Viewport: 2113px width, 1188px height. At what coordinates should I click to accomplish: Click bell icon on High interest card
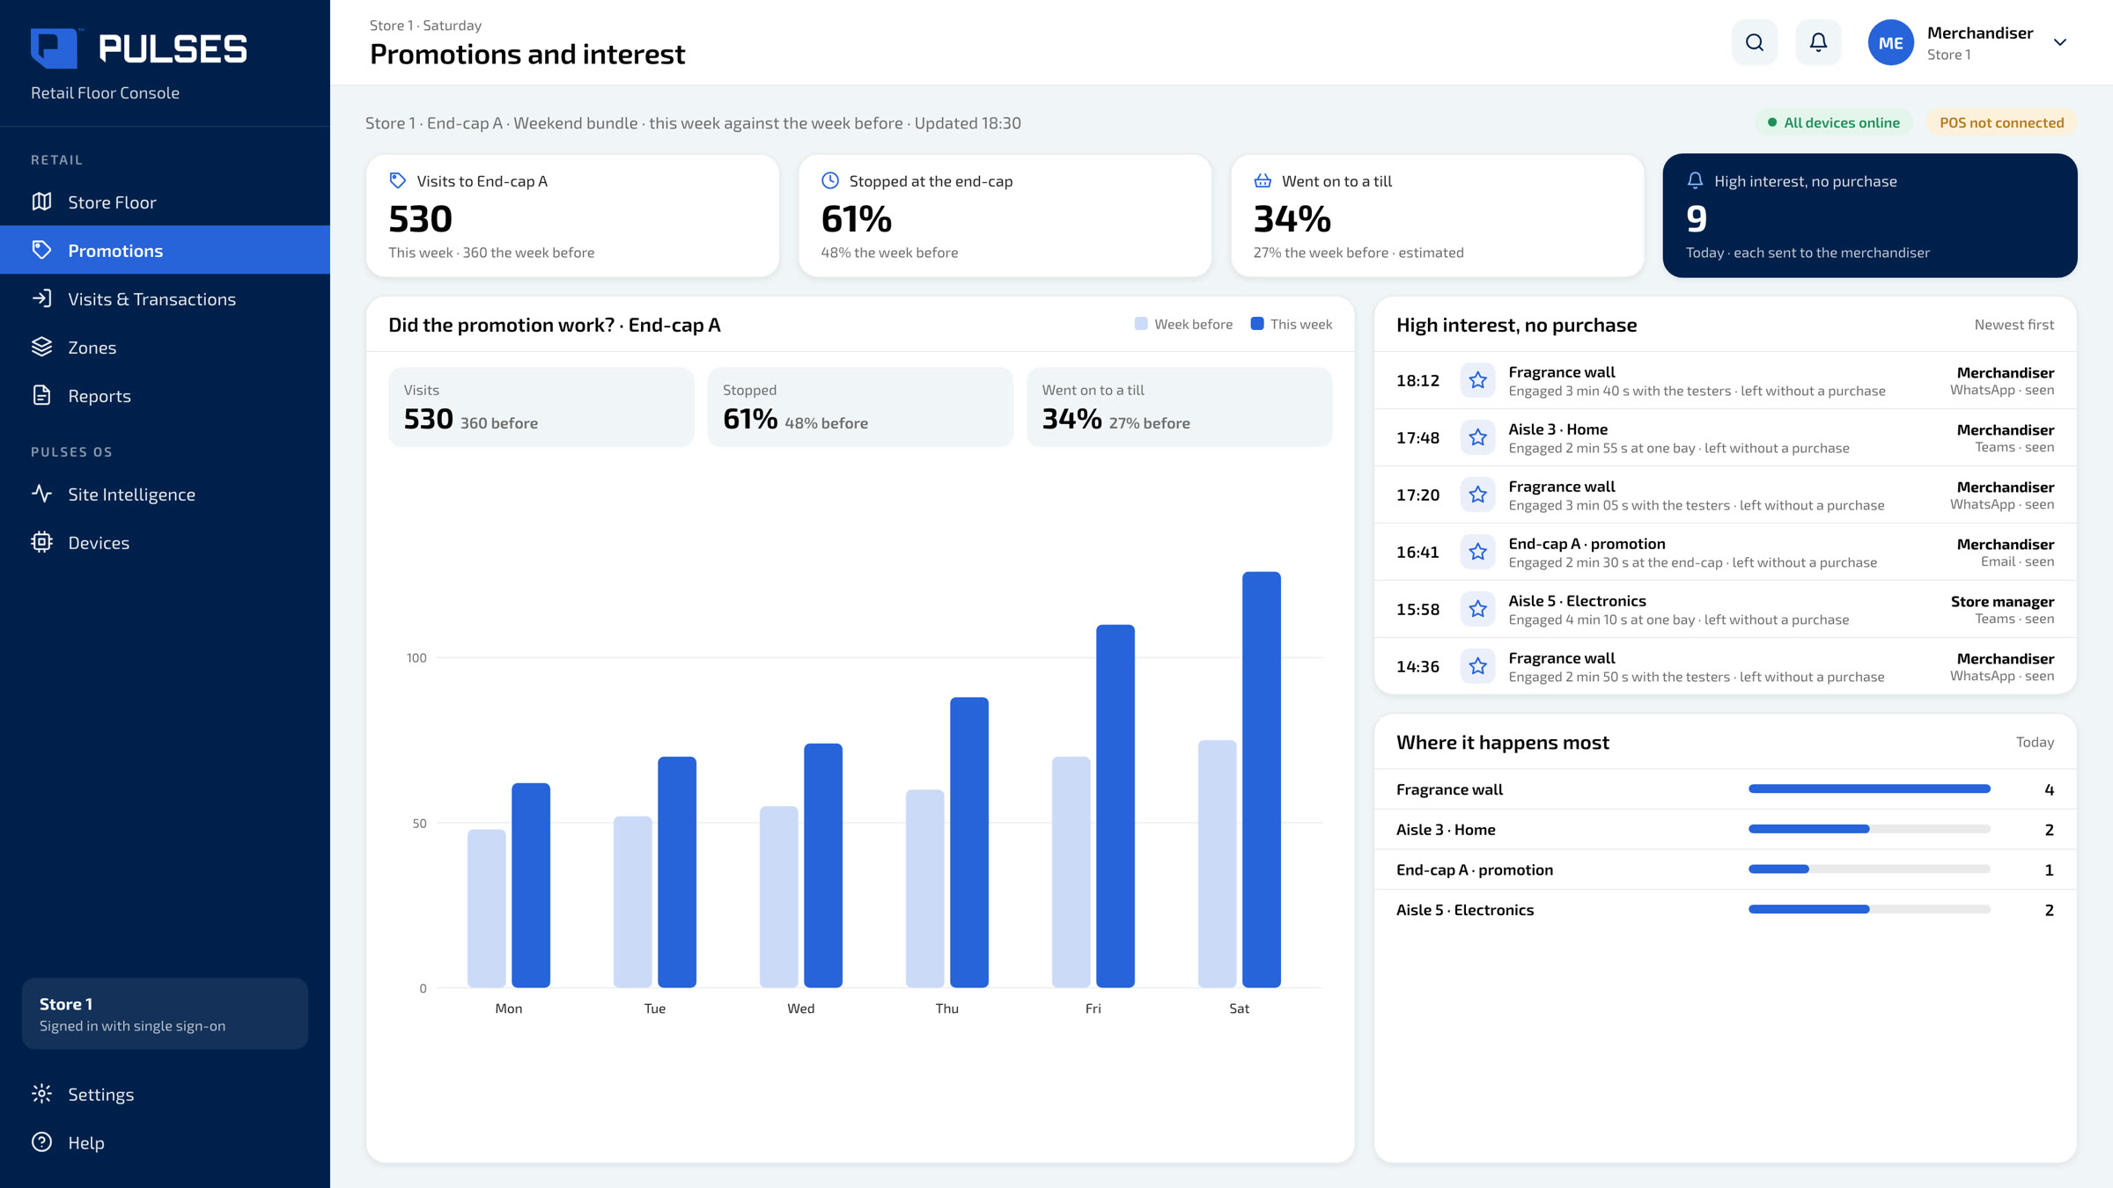pos(1695,180)
